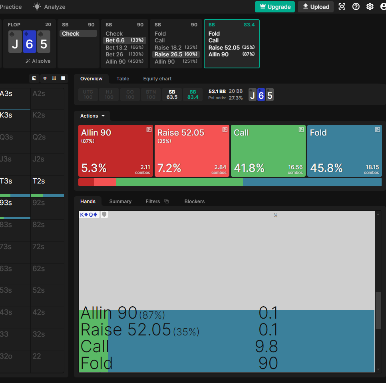Click the blue 6 diamond card in FLOP panel
Viewport: 386px width, 383px height.
coord(29,42)
